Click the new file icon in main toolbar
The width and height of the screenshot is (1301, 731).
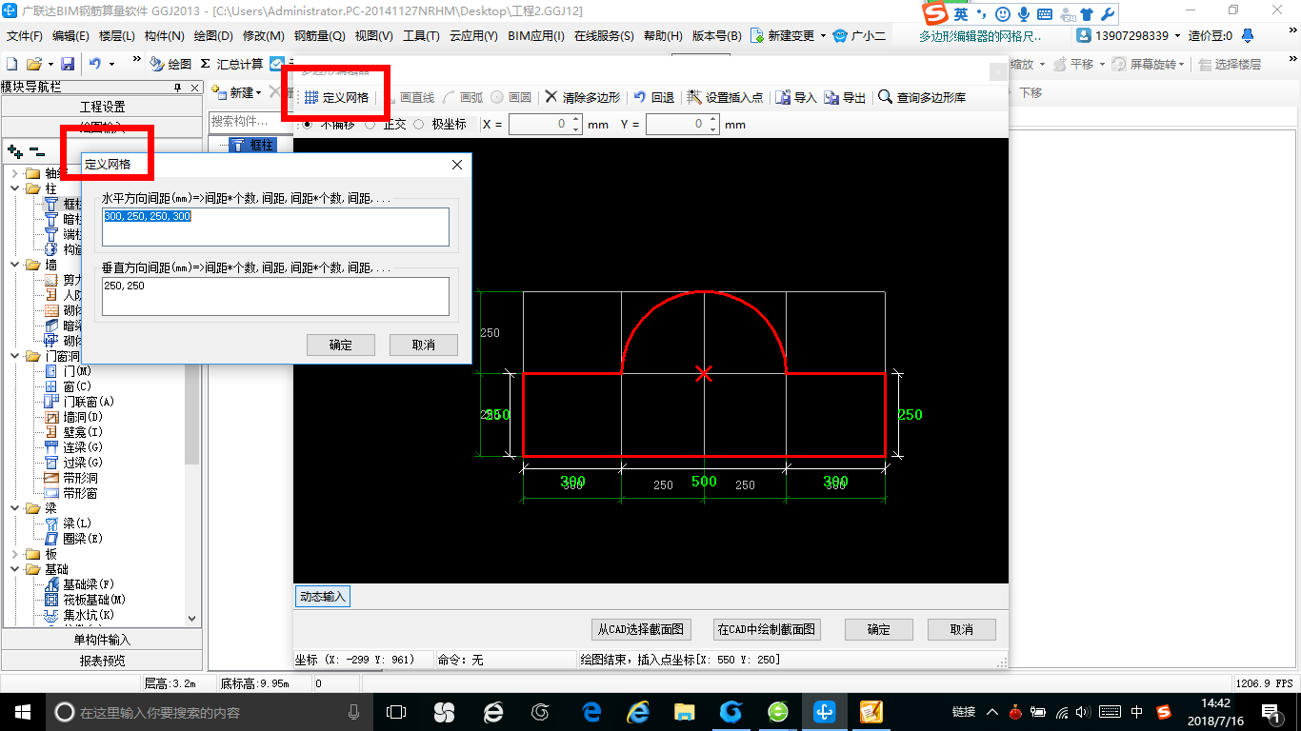pyautogui.click(x=11, y=64)
